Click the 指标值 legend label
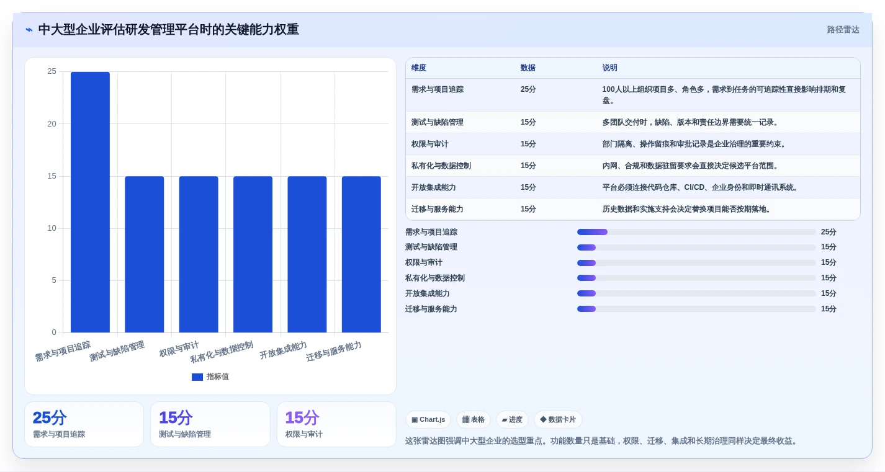The height and width of the screenshot is (472, 885). pyautogui.click(x=218, y=377)
